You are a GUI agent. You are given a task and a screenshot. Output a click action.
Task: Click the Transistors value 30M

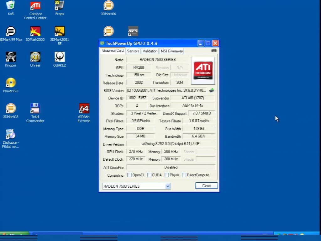click(x=180, y=83)
